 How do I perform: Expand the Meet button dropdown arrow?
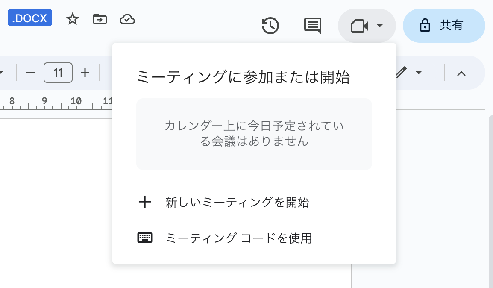click(x=379, y=26)
